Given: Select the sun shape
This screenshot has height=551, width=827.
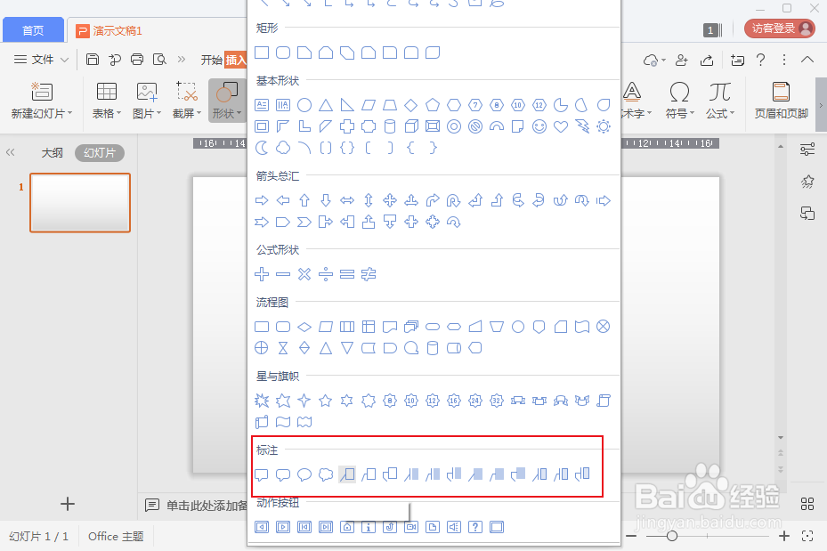Looking at the screenshot, I should [x=604, y=126].
